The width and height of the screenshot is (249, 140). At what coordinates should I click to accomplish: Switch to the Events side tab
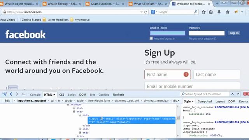tap(244, 101)
